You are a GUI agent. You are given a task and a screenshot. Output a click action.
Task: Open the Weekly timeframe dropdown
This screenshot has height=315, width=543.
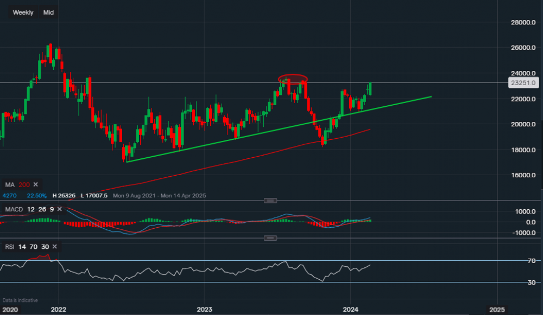(23, 12)
